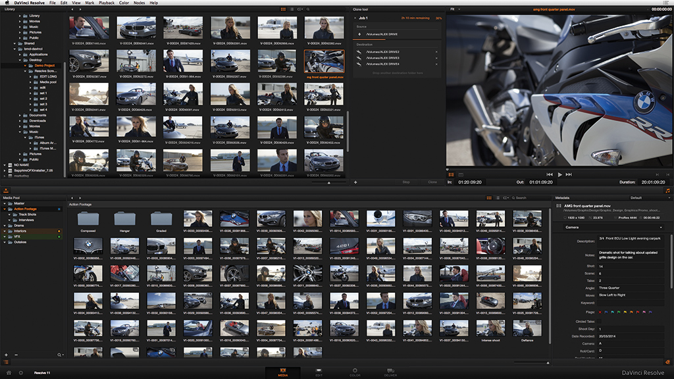Open the viewer Fit zoom dropdown

click(455, 9)
